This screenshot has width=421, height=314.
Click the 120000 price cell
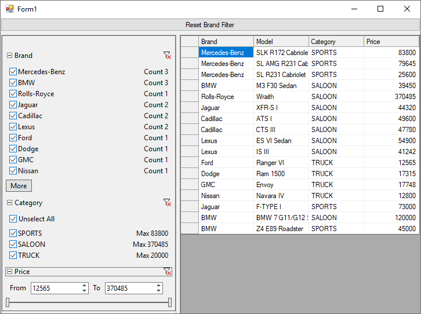(391, 217)
